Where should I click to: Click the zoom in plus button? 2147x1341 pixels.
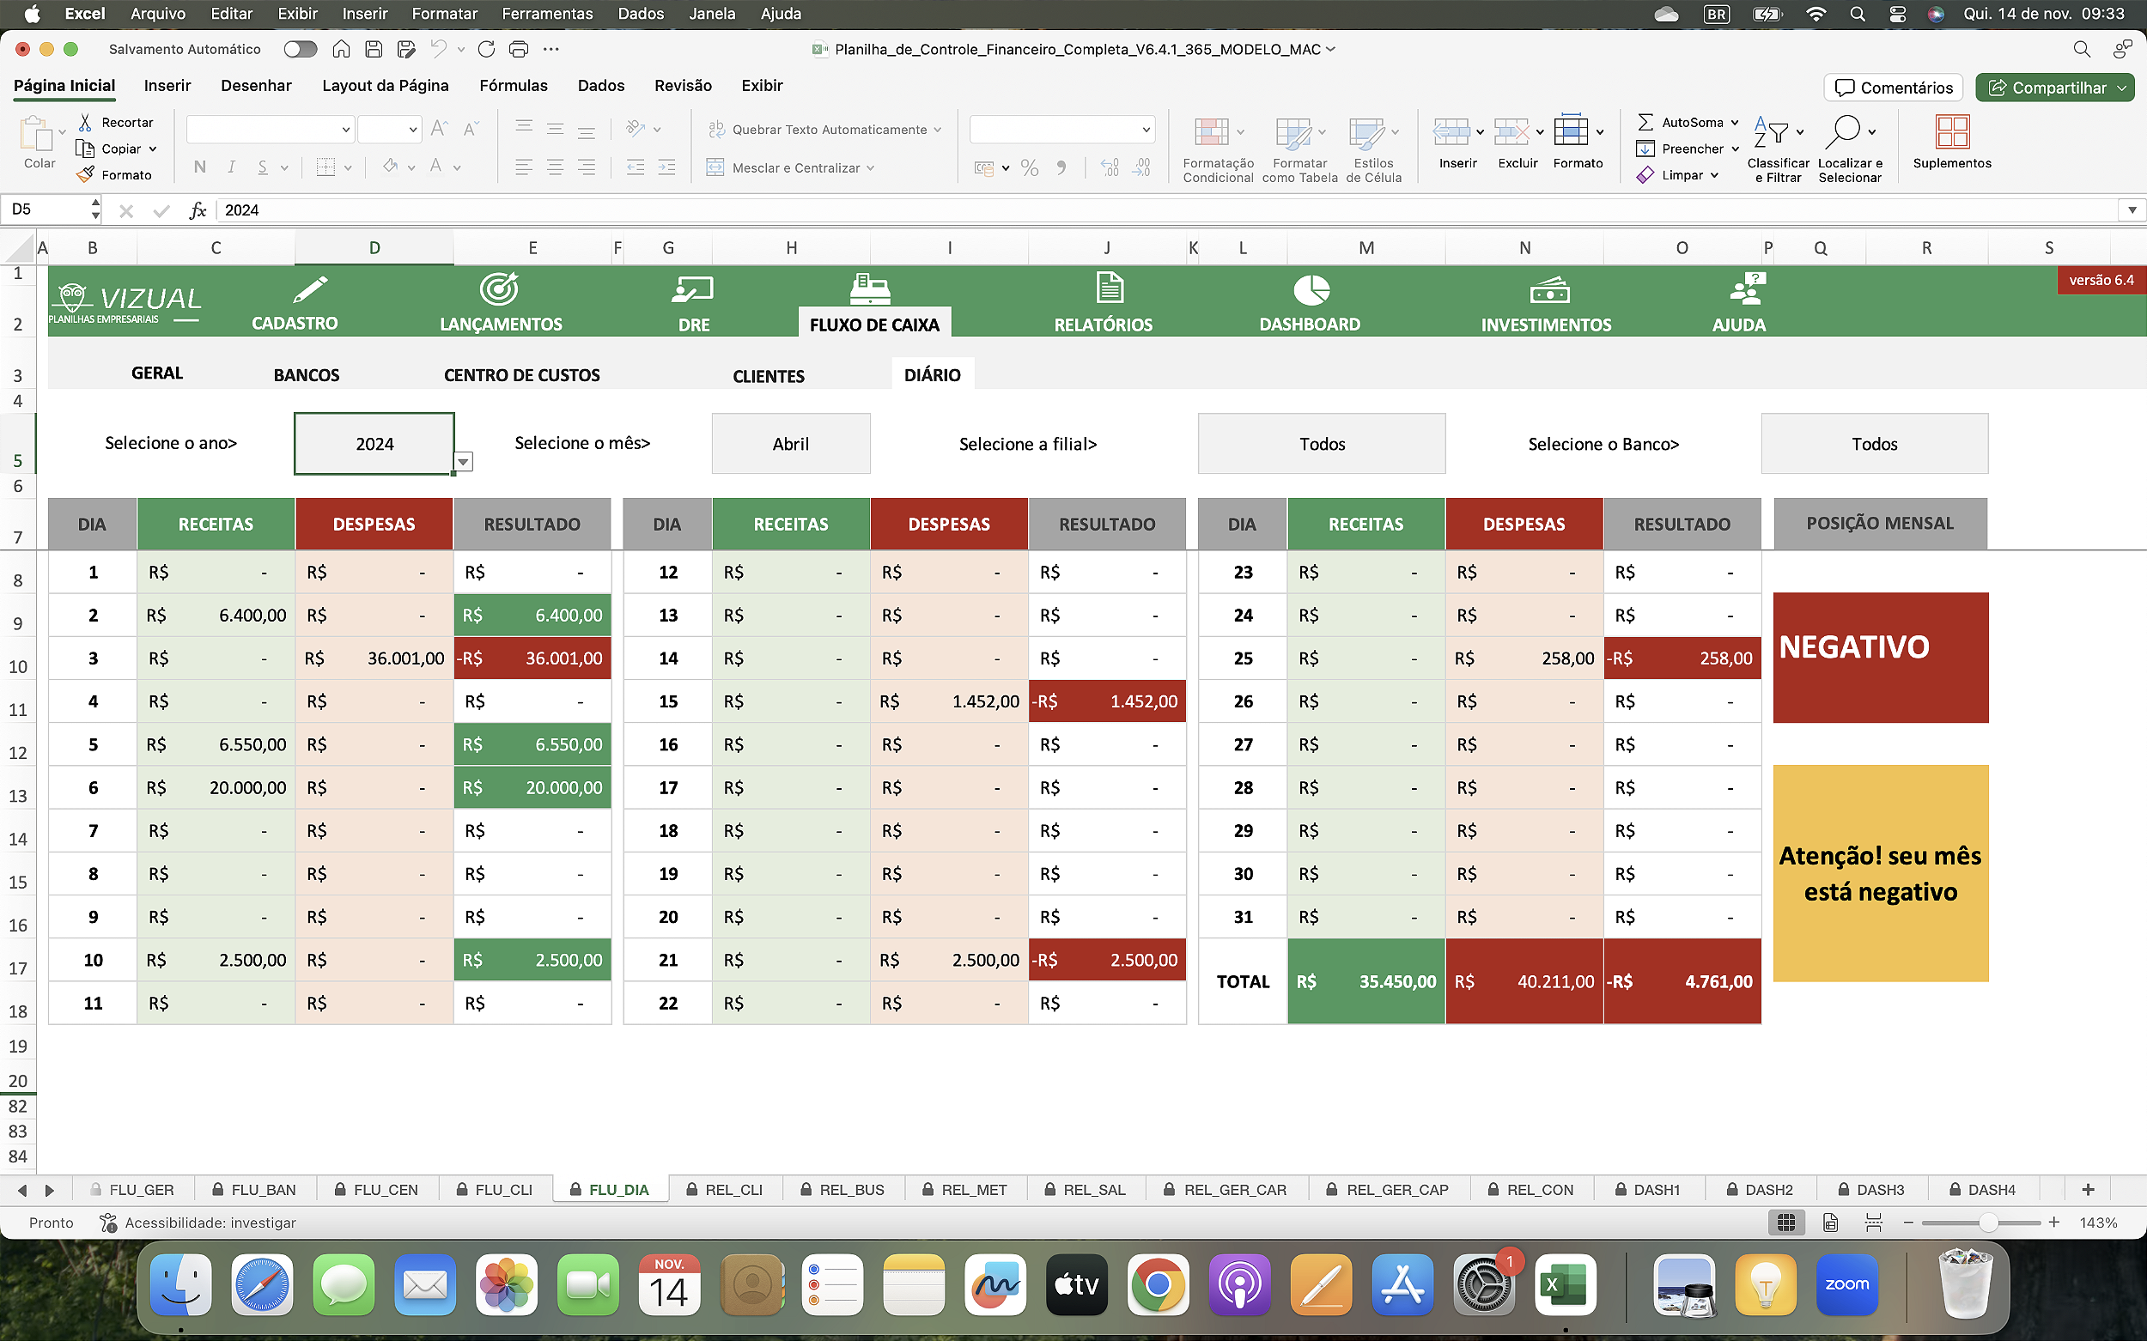pos(2054,1223)
